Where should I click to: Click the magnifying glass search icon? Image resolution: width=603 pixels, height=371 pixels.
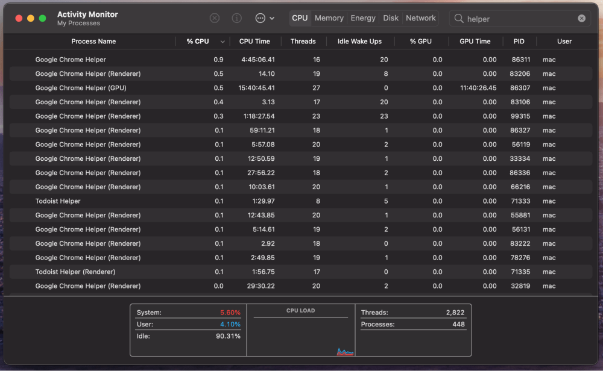pos(459,19)
